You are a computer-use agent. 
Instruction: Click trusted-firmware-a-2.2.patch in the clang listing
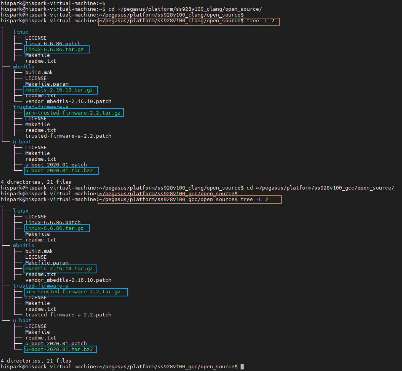click(x=68, y=136)
